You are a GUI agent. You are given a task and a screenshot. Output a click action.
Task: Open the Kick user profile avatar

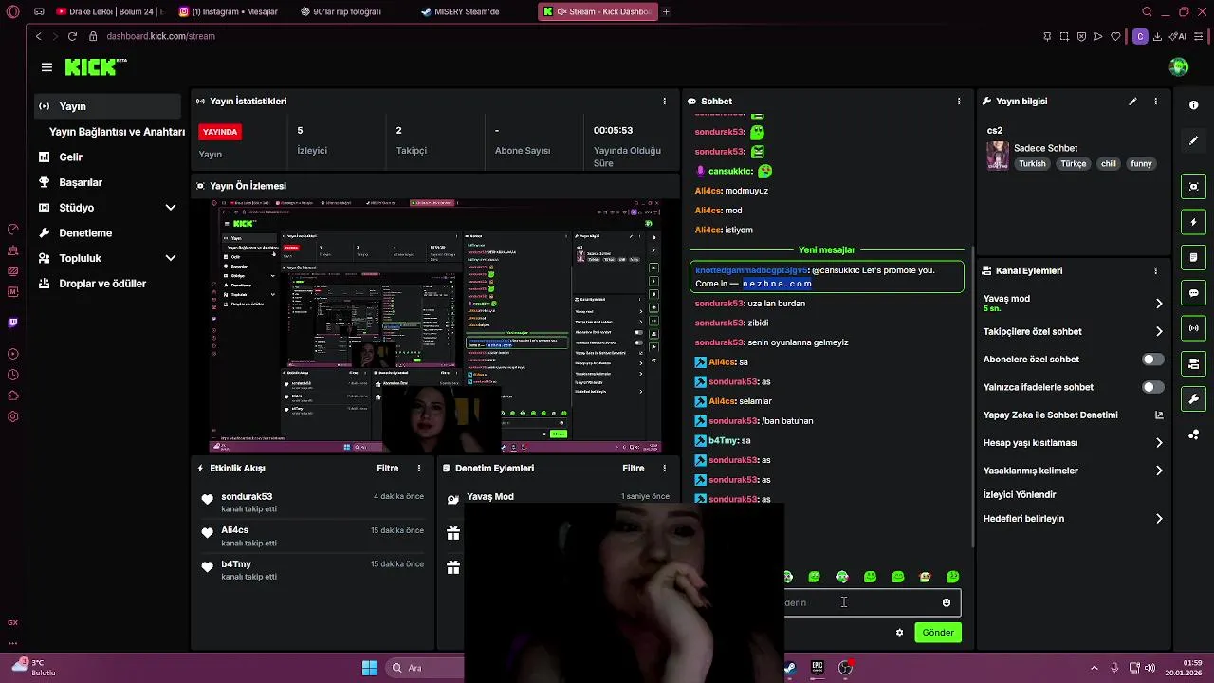1179,66
